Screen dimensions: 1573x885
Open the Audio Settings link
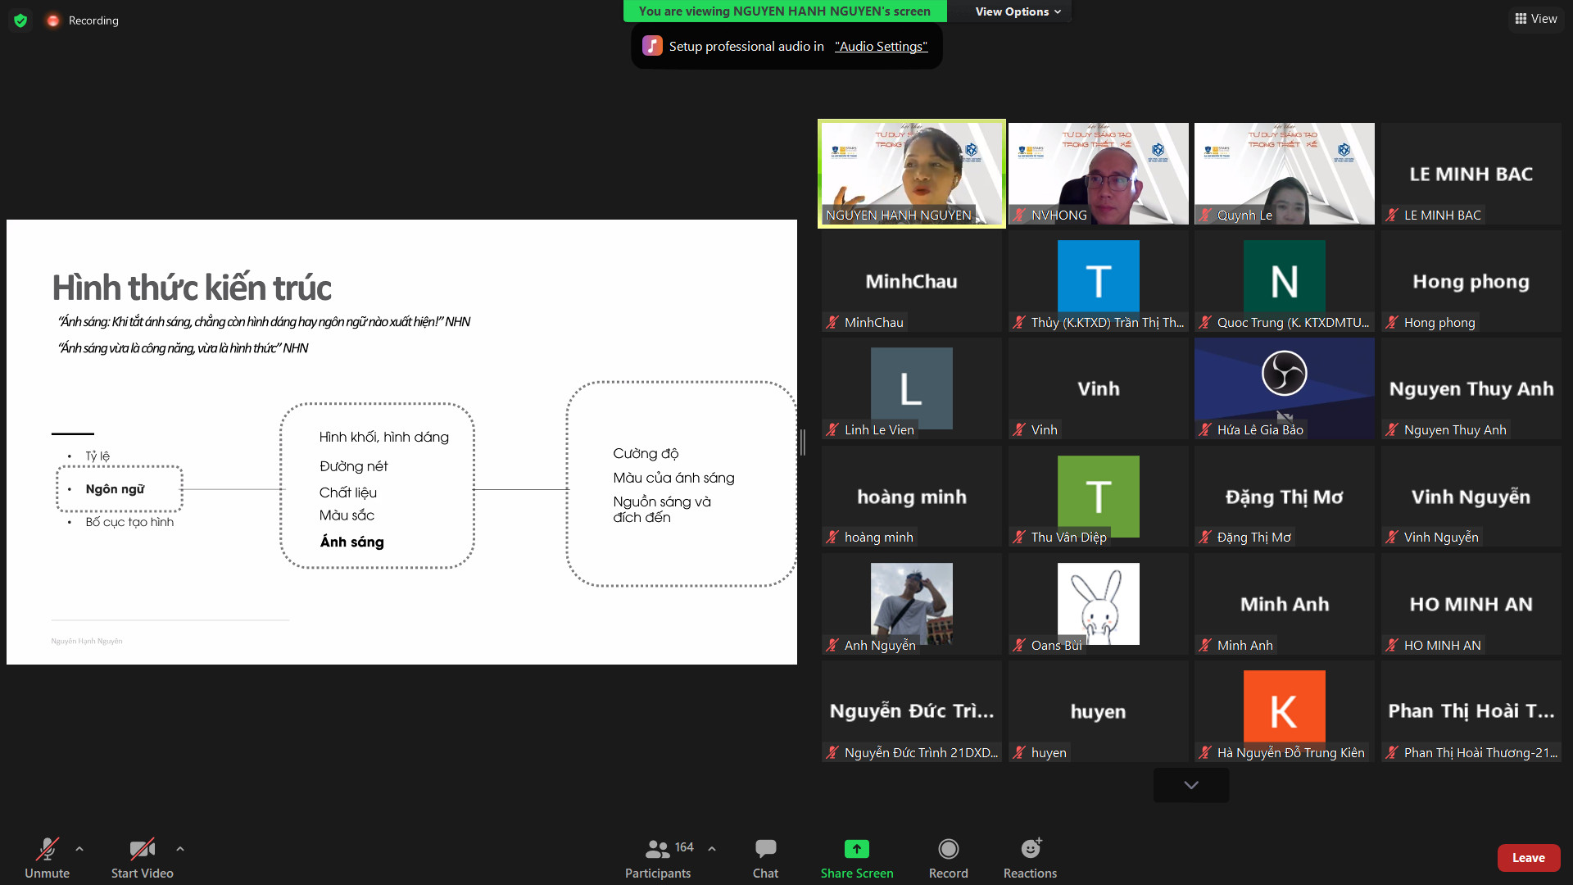(x=881, y=47)
